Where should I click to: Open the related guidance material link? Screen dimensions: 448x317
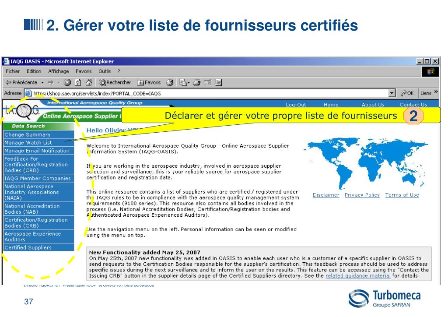pos(358,276)
